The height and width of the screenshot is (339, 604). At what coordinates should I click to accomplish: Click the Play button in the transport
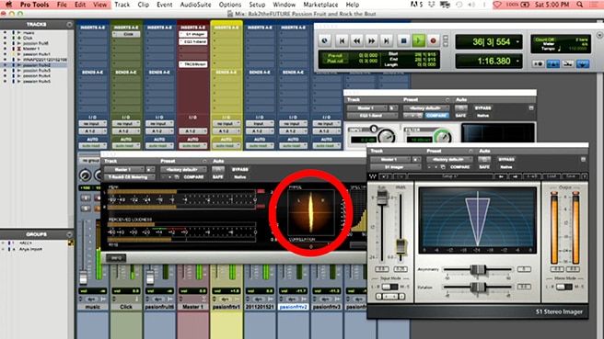(x=418, y=40)
